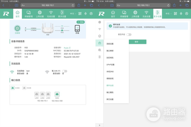Click the upgrade rocket icon in the left window header
Screen dimensions: 191x127
[x=86, y=14]
